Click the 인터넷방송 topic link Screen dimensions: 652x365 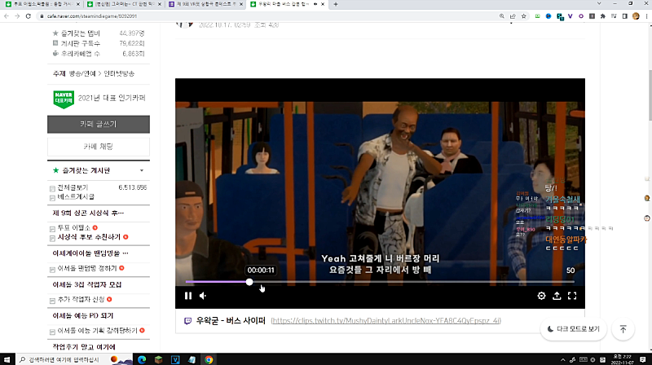coord(119,73)
